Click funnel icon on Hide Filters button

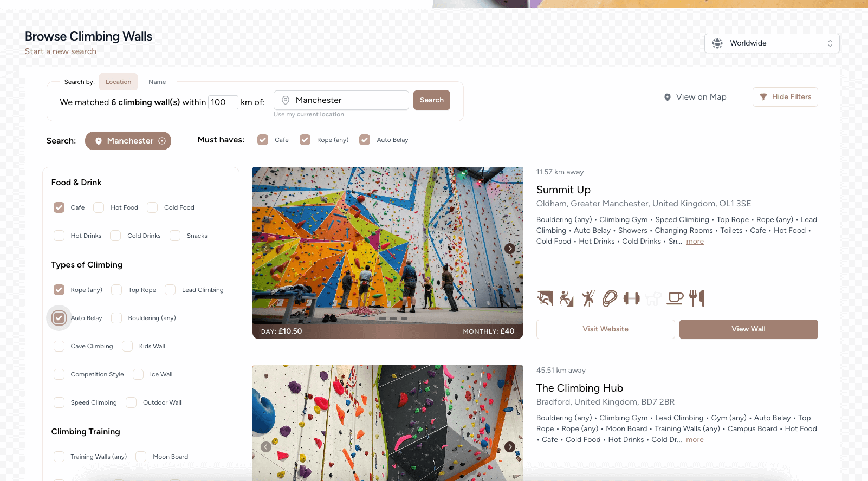763,97
